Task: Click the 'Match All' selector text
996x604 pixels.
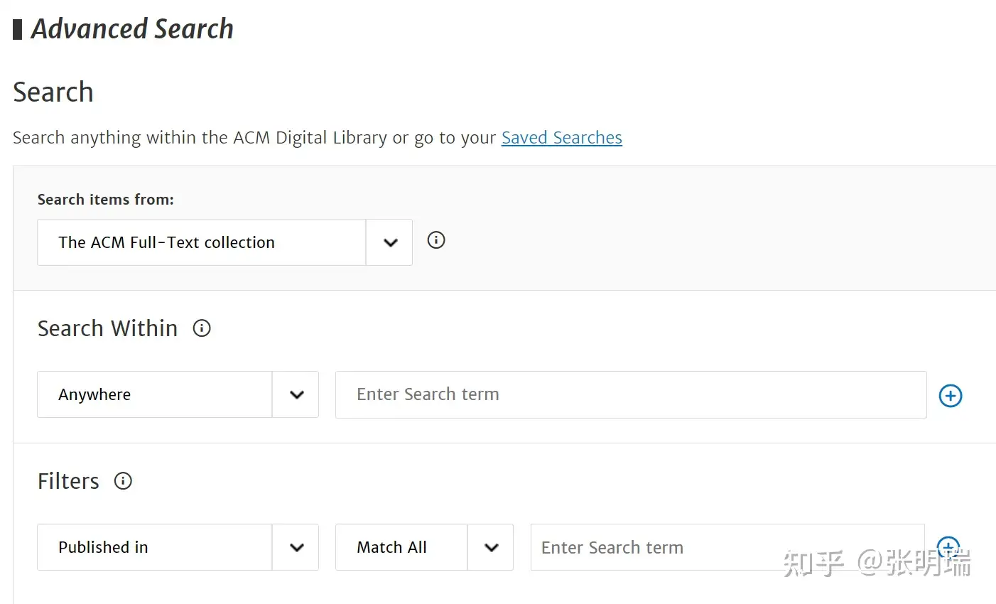Action: coord(391,547)
